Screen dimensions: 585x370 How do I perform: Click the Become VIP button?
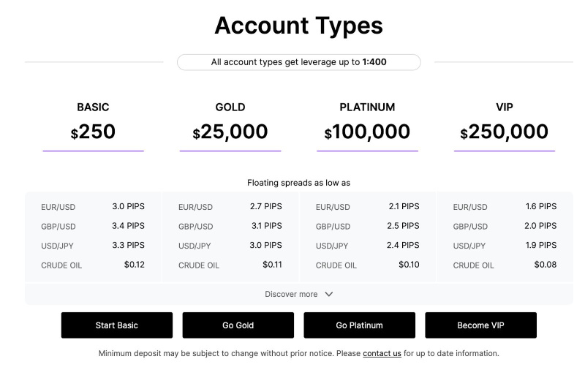[480, 325]
